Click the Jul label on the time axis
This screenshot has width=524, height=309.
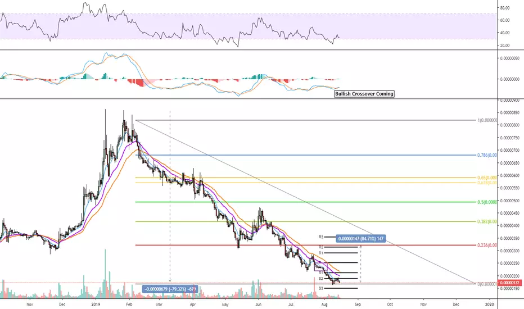tap(291, 305)
